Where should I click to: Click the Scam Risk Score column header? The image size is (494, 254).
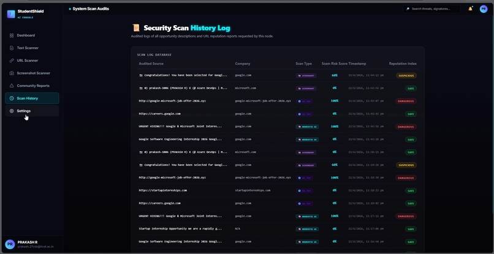coord(335,64)
